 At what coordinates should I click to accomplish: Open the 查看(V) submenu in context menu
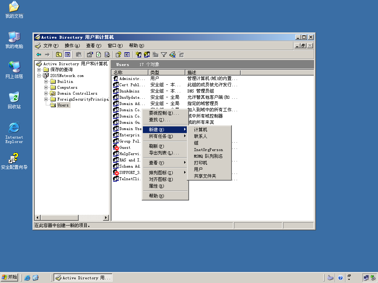tap(165, 163)
